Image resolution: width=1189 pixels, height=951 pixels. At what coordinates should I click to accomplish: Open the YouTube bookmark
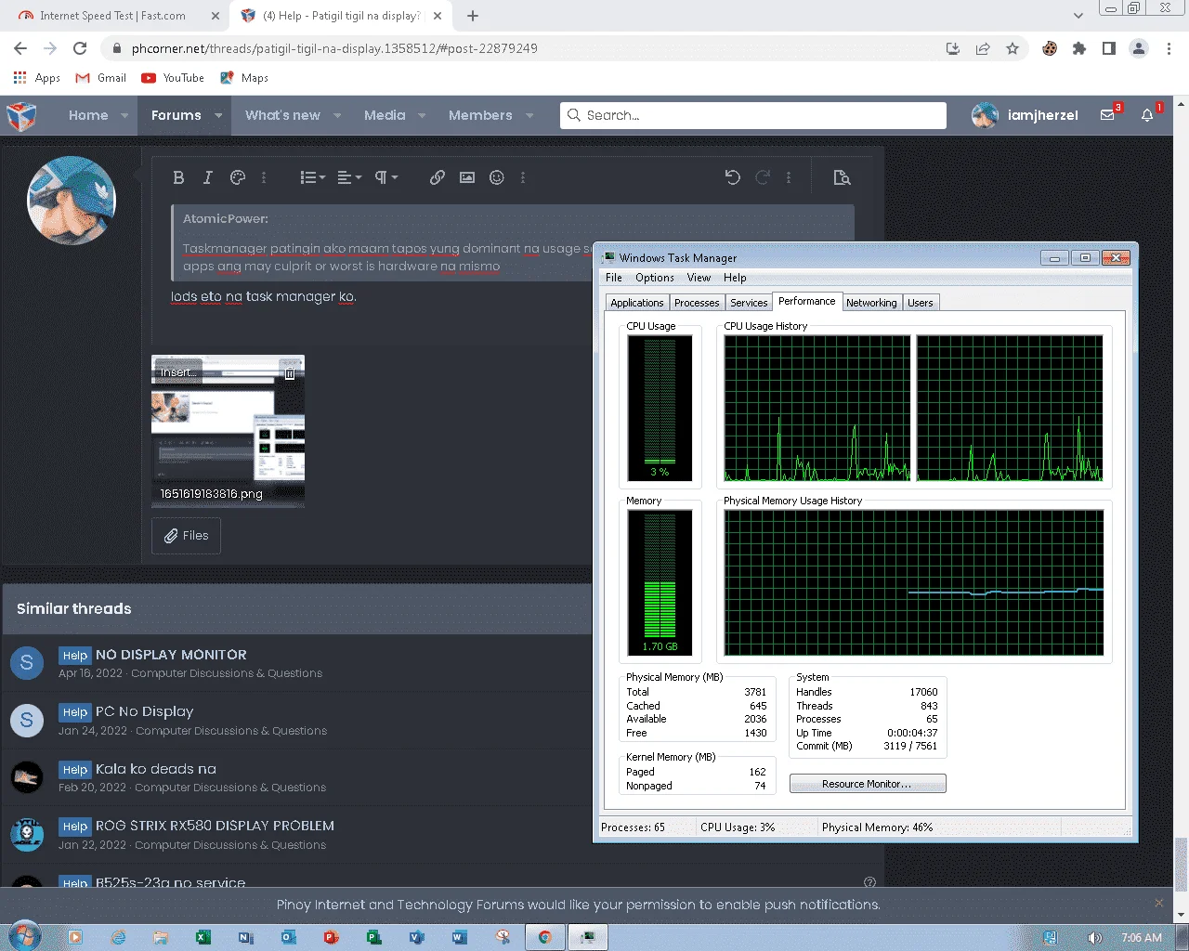173,78
